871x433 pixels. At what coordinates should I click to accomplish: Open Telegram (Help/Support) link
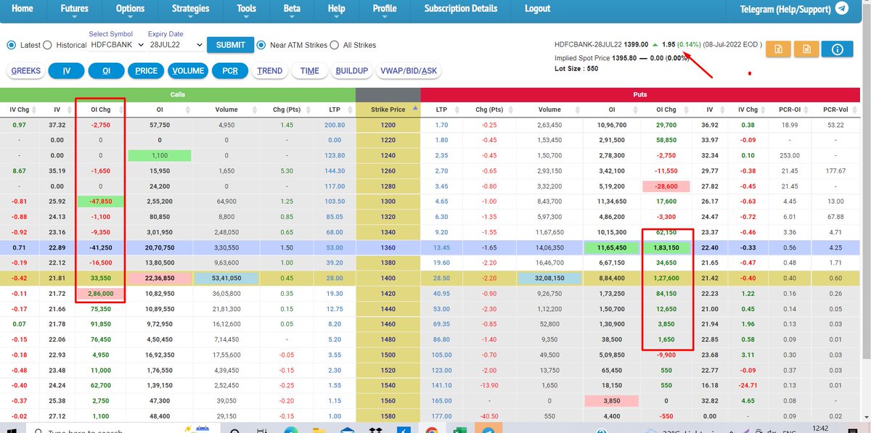pos(785,9)
